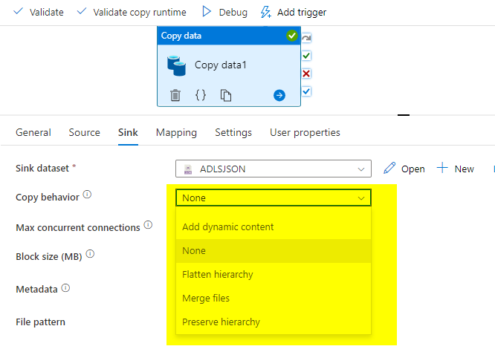
Task: Open the Source tab
Action: [84, 133]
